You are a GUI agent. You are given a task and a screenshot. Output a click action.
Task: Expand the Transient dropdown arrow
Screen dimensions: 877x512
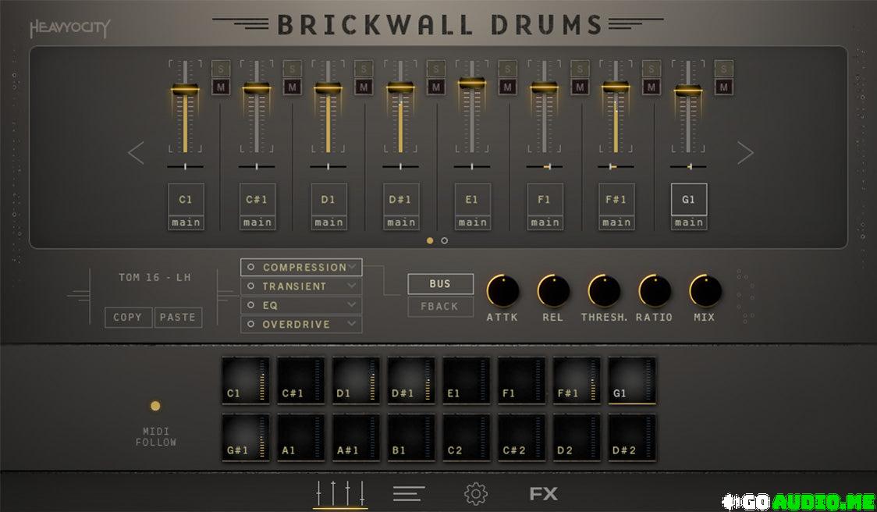(x=352, y=286)
